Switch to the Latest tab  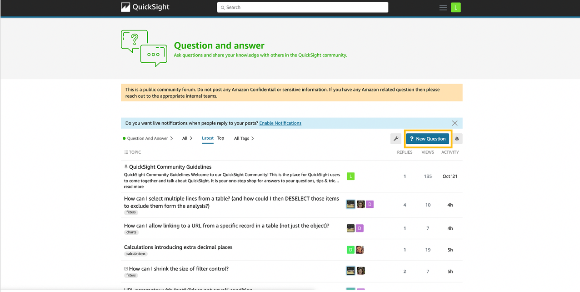(208, 138)
